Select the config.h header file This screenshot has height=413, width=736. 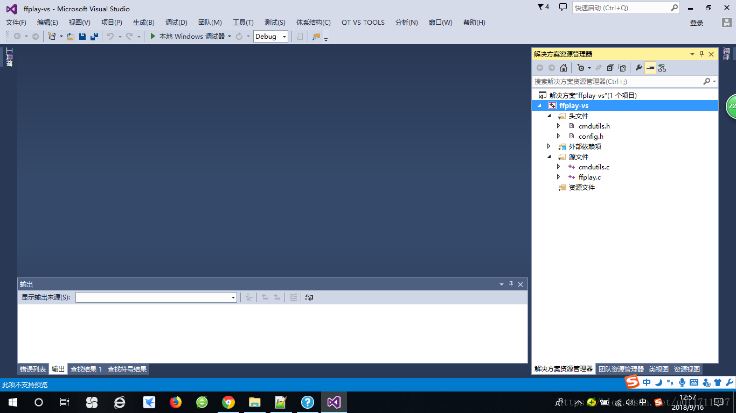click(591, 136)
